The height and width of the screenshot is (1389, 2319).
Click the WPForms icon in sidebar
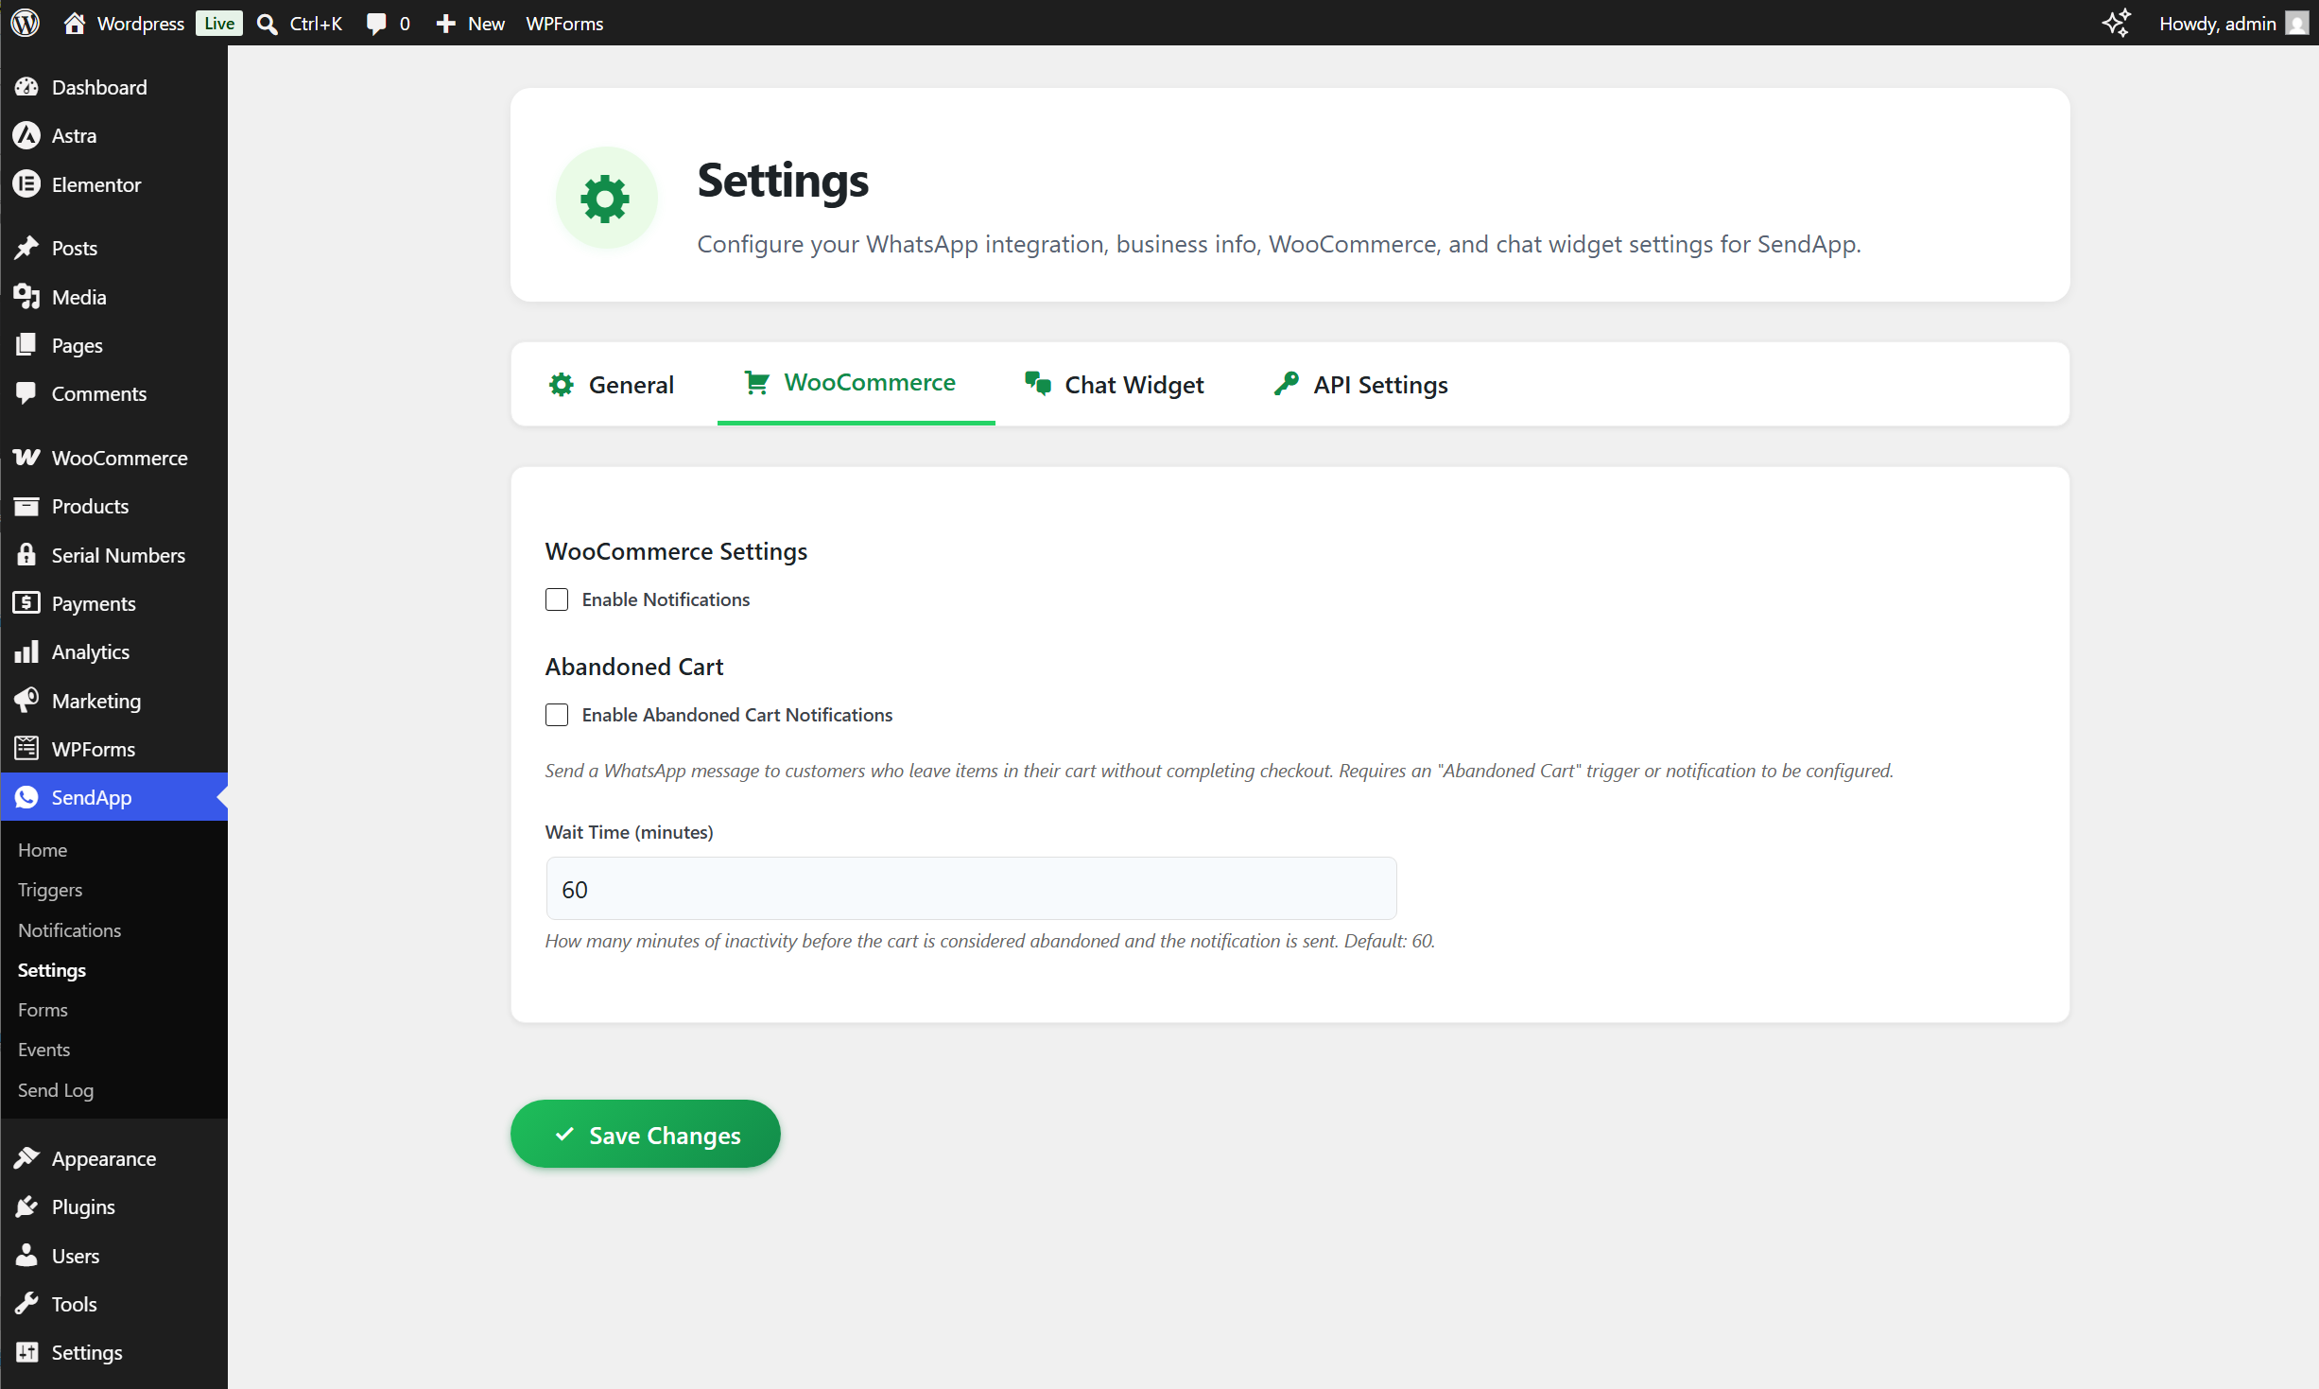(x=26, y=748)
